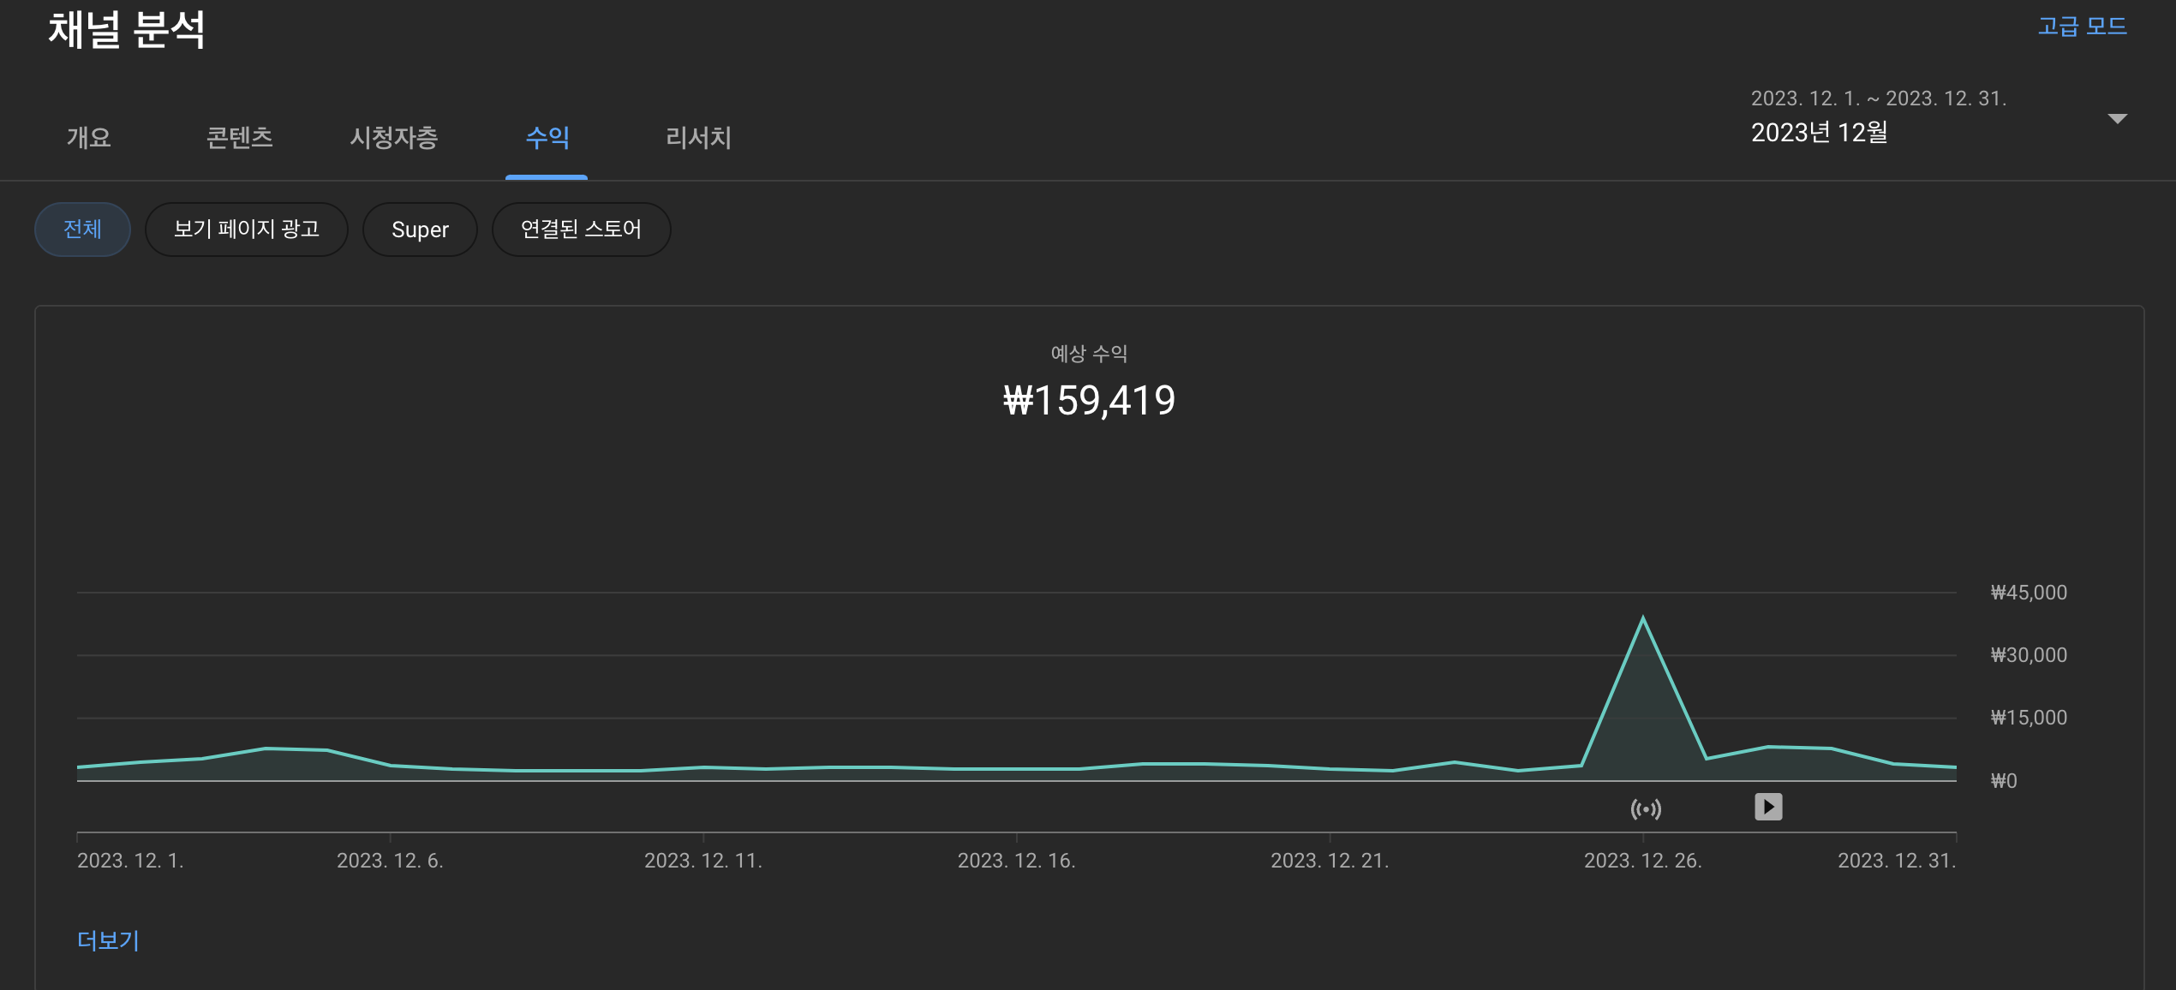The width and height of the screenshot is (2176, 990).
Task: Select the 2023년 12월 date range selector
Action: (x=1819, y=133)
